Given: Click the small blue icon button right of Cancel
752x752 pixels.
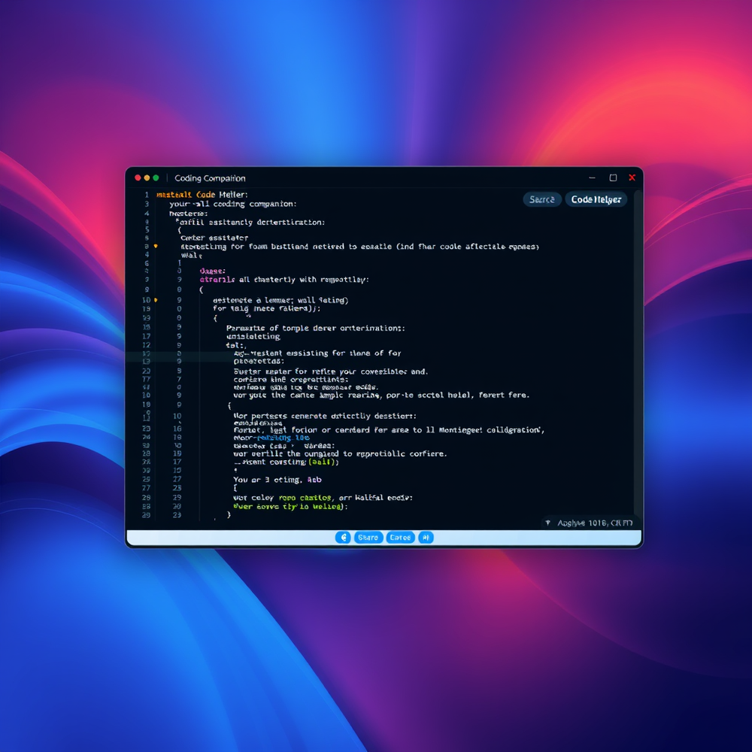Looking at the screenshot, I should pos(426,538).
